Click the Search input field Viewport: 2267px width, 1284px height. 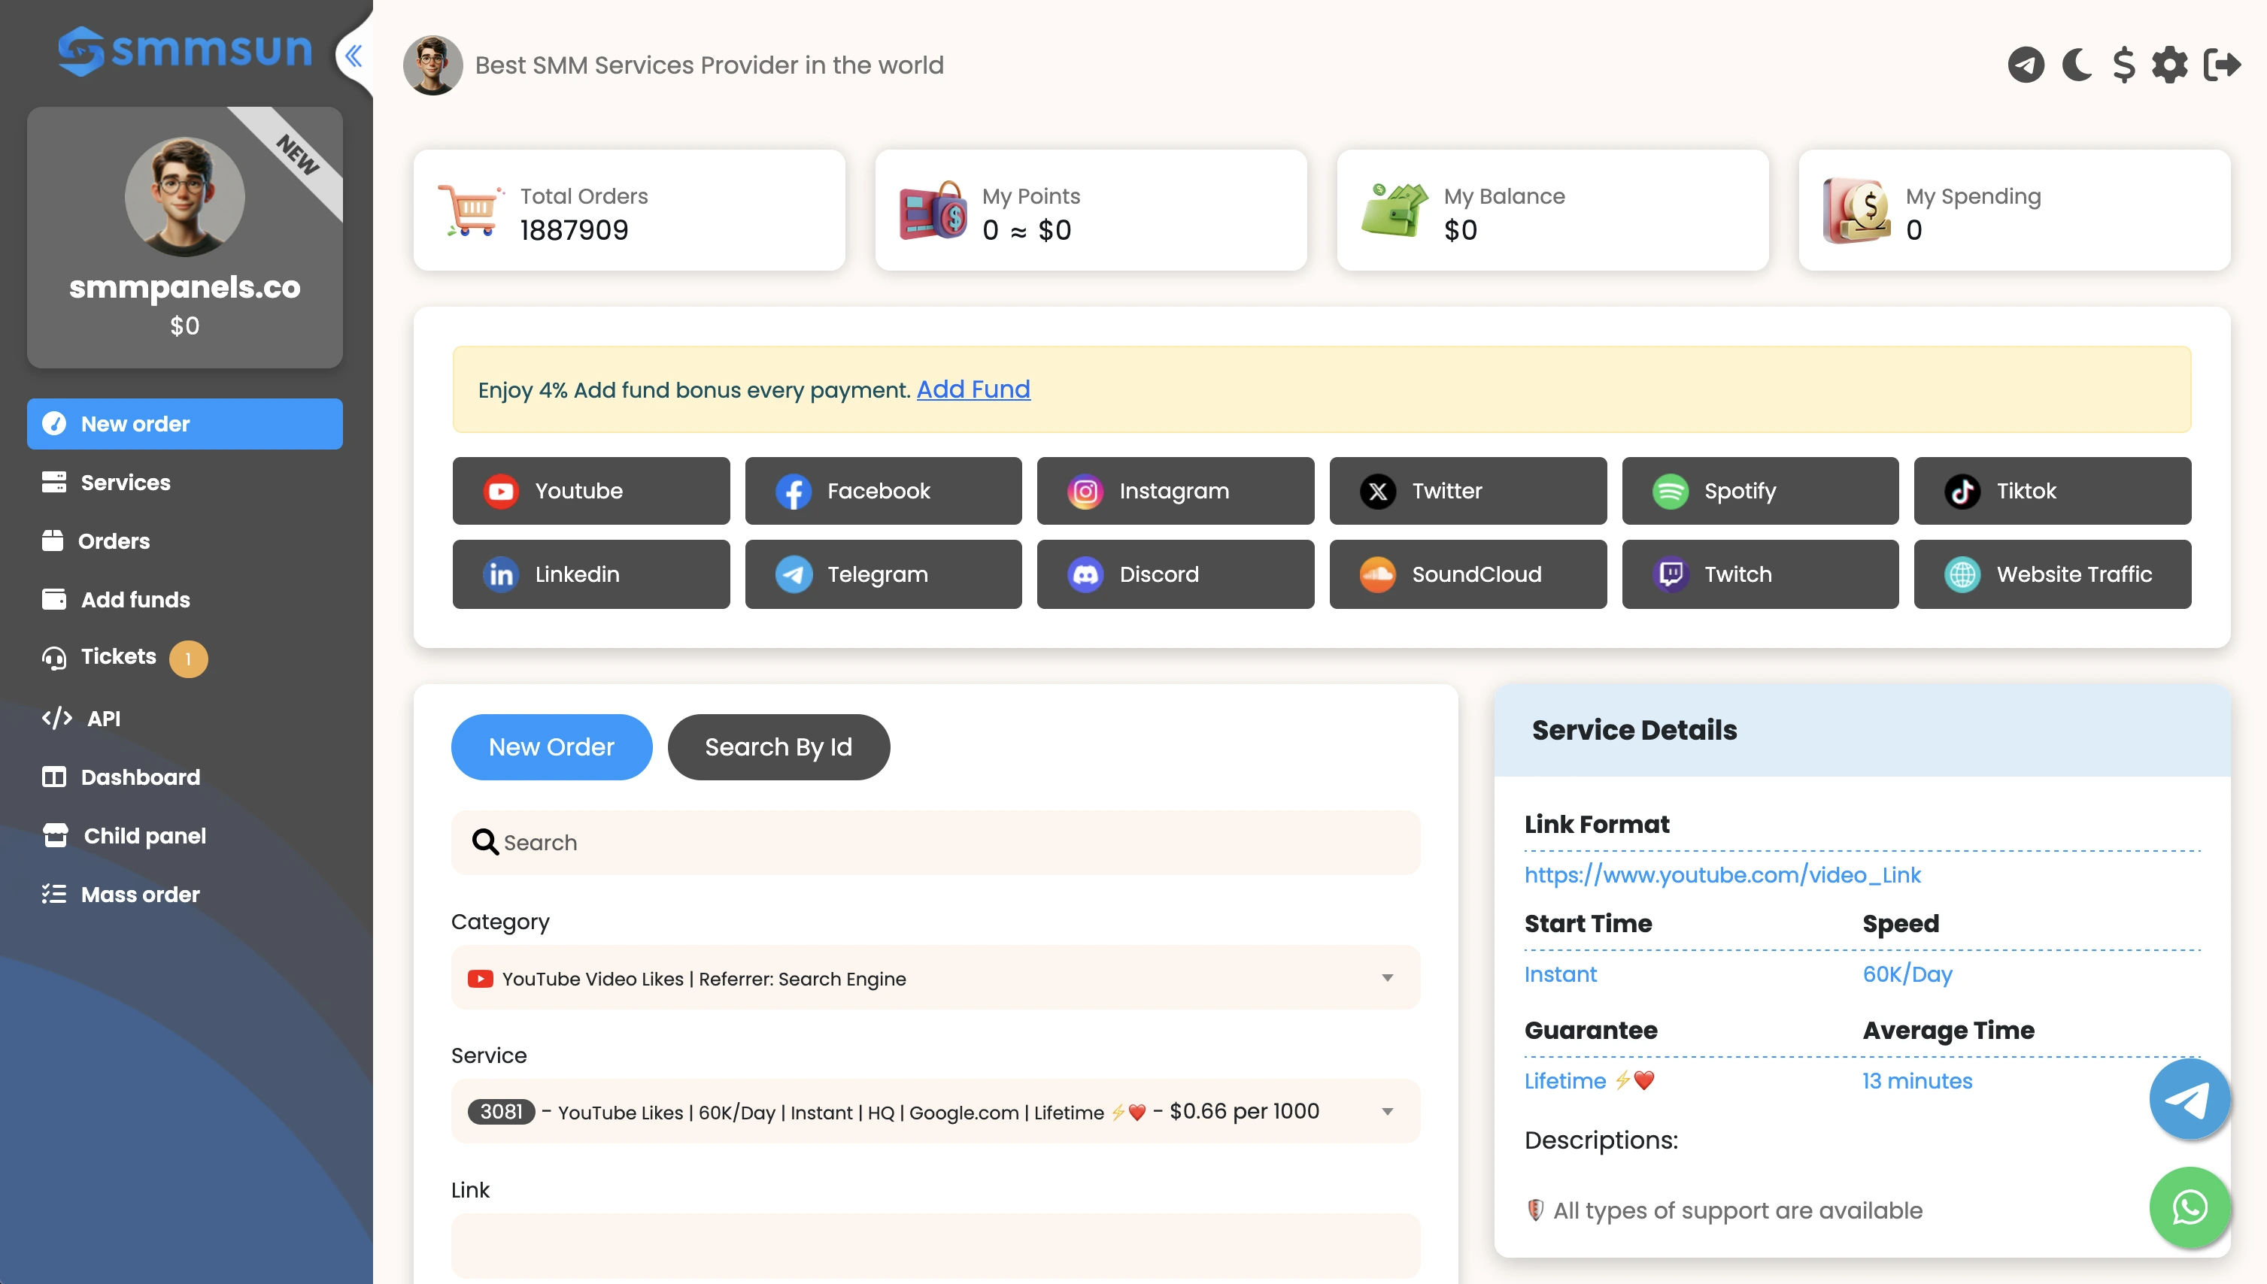pos(935,842)
